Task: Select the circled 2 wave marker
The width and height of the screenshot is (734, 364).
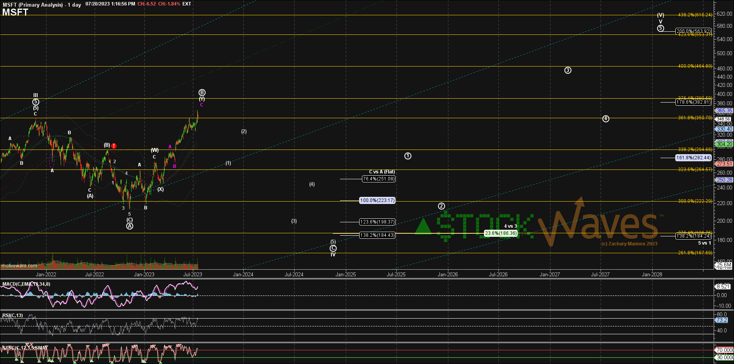Action: [x=441, y=206]
